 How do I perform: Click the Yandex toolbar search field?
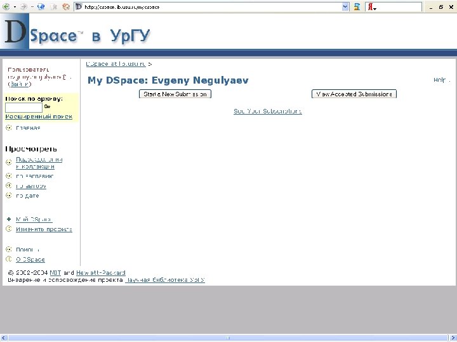pos(399,7)
